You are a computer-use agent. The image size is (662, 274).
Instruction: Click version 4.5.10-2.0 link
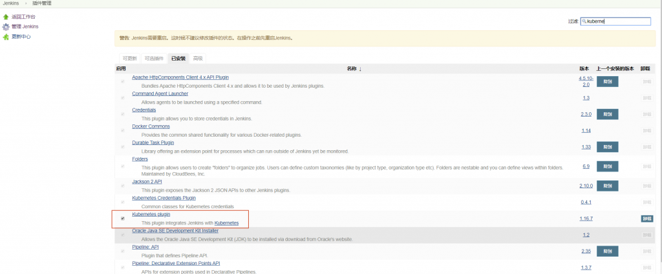586,82
